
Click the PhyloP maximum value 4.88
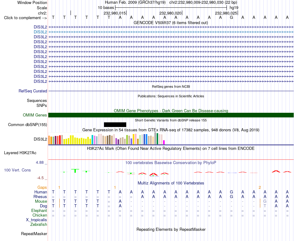click(x=40, y=163)
